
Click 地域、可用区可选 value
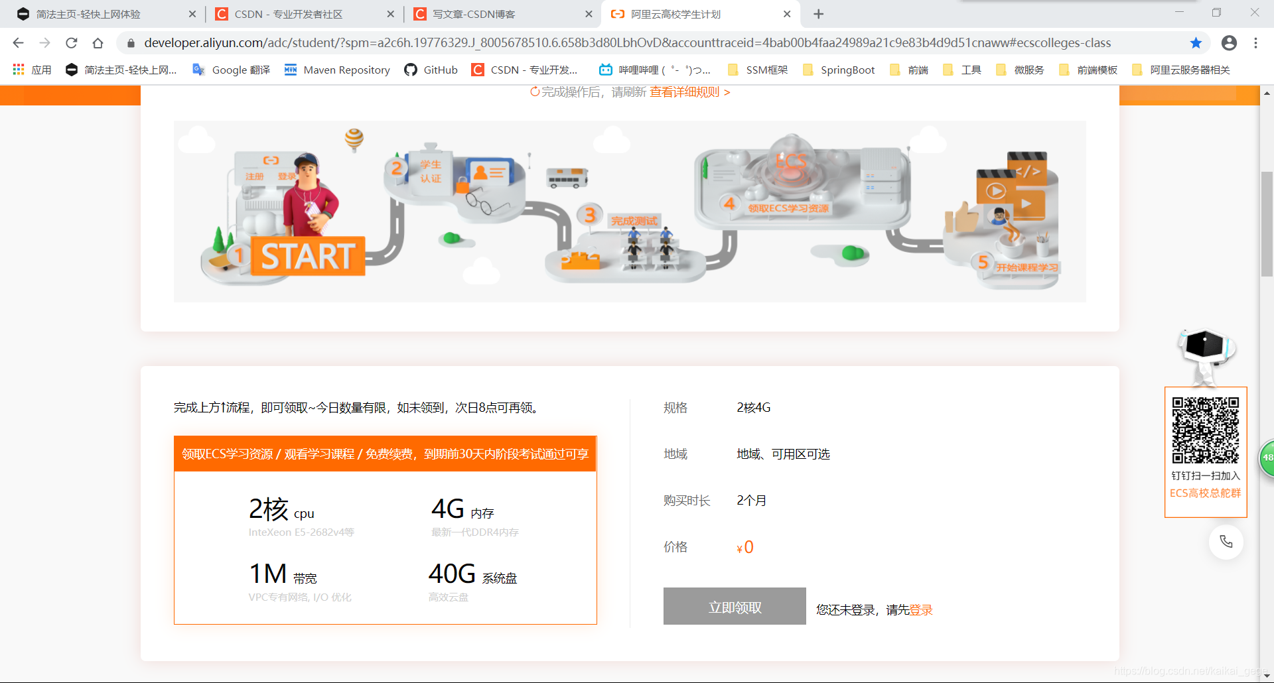point(783,454)
